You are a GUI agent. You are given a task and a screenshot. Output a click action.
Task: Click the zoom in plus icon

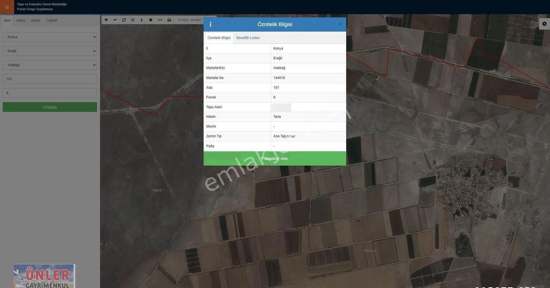(106, 20)
